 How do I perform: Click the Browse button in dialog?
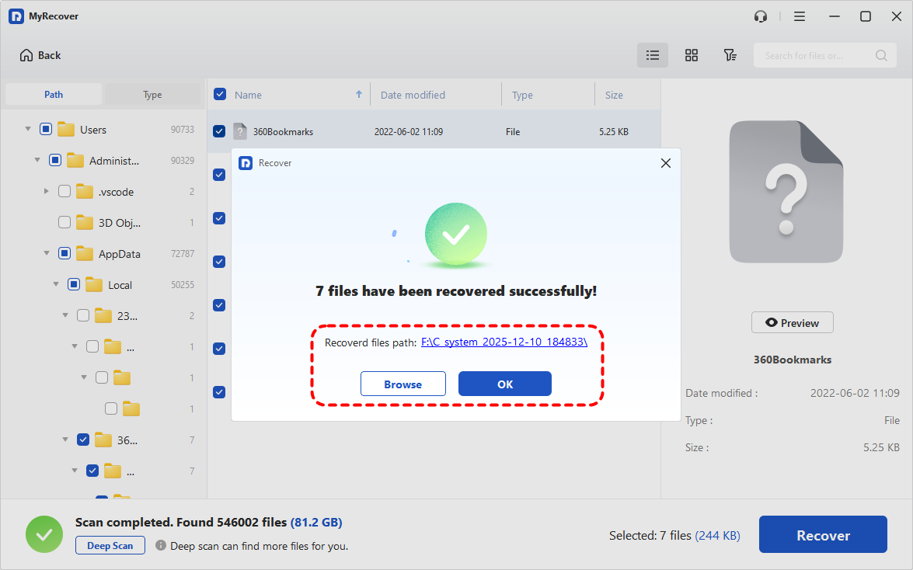402,384
